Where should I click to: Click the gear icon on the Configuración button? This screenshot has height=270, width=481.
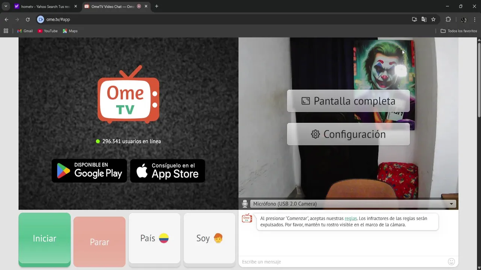315,134
